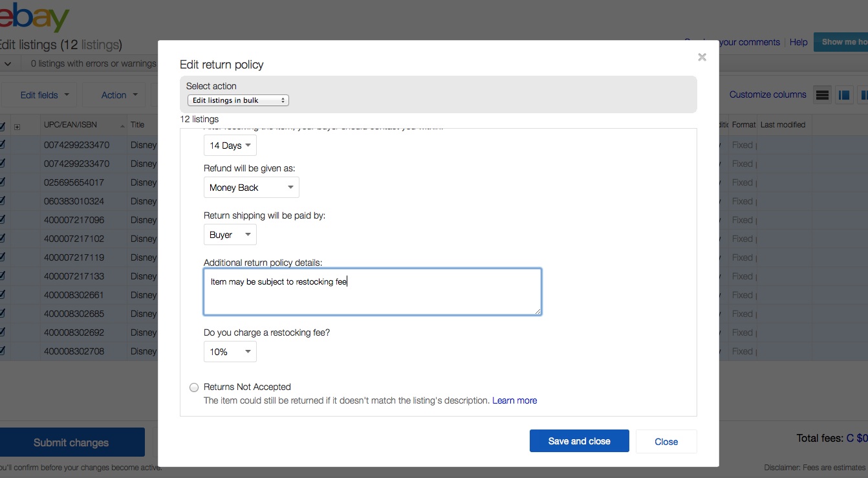The height and width of the screenshot is (478, 868).
Task: Open the 10% restocking fee dropdown
Action: (x=230, y=352)
